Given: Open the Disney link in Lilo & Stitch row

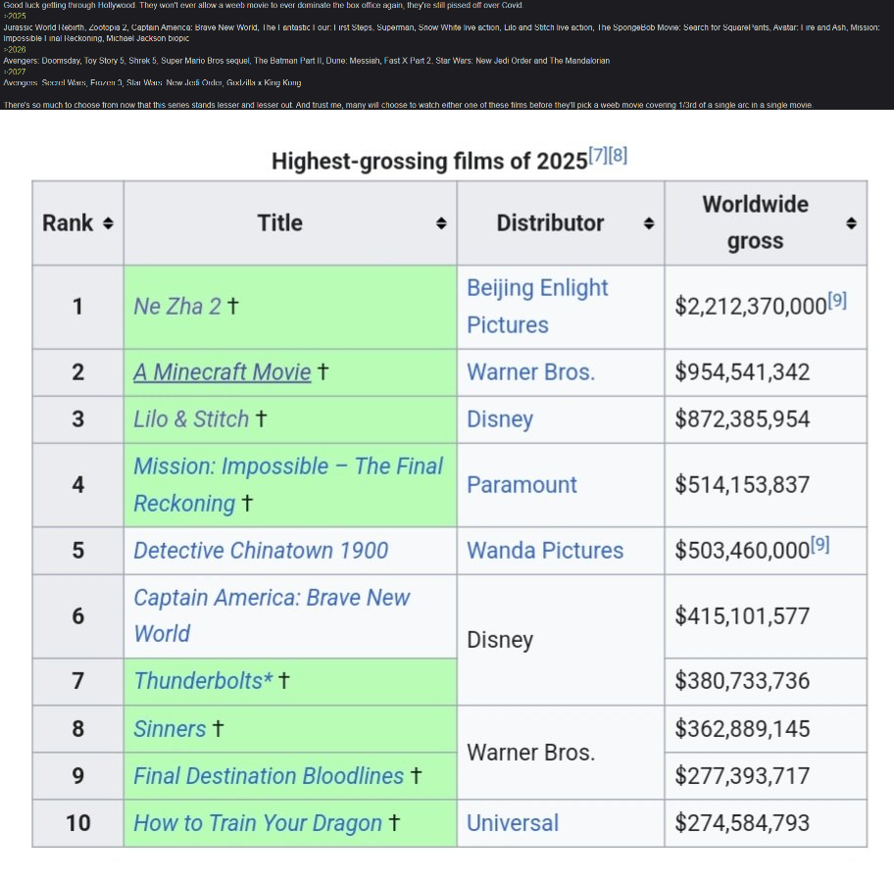Looking at the screenshot, I should point(500,419).
